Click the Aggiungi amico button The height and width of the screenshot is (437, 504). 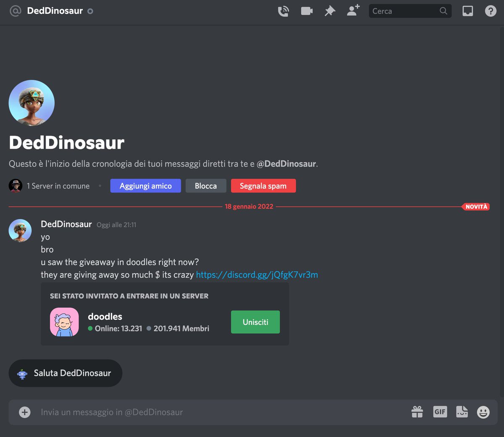146,186
